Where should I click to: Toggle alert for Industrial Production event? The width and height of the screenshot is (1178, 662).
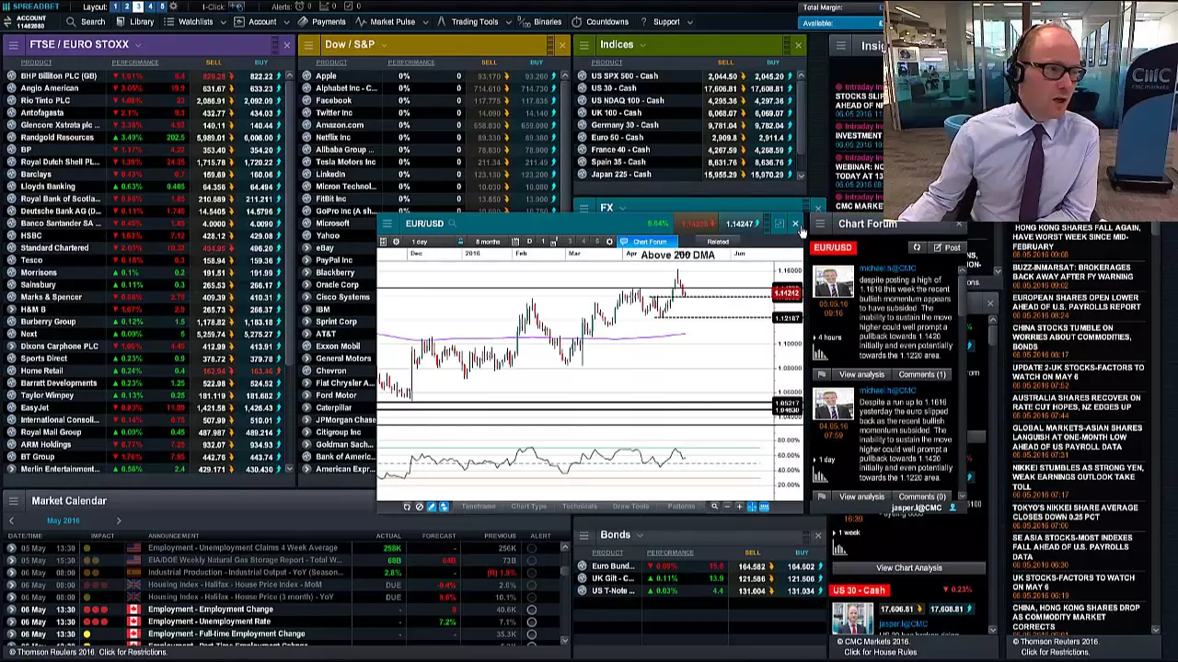(x=531, y=573)
